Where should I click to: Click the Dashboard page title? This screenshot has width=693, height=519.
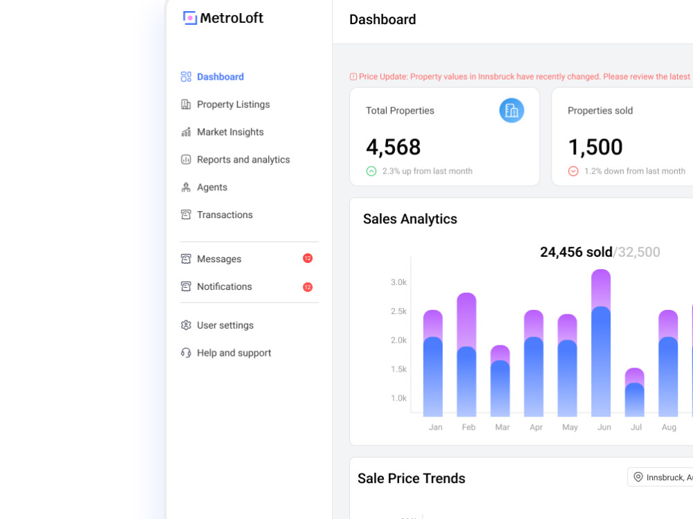point(383,19)
